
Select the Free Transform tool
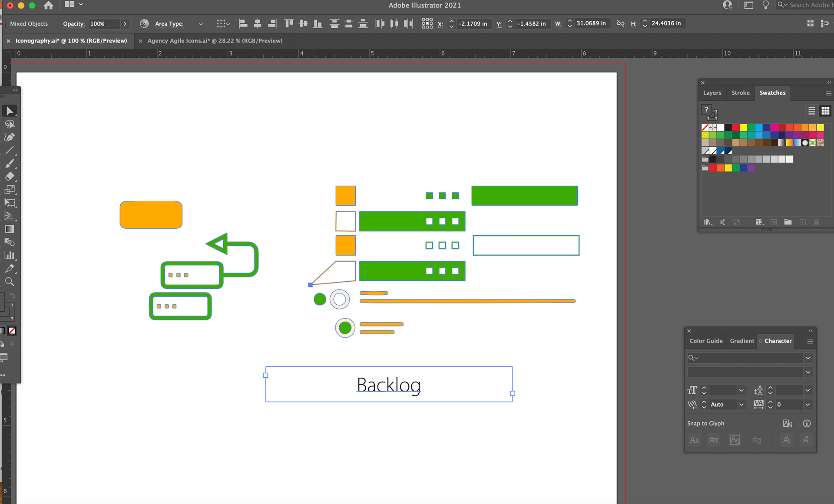click(10, 203)
